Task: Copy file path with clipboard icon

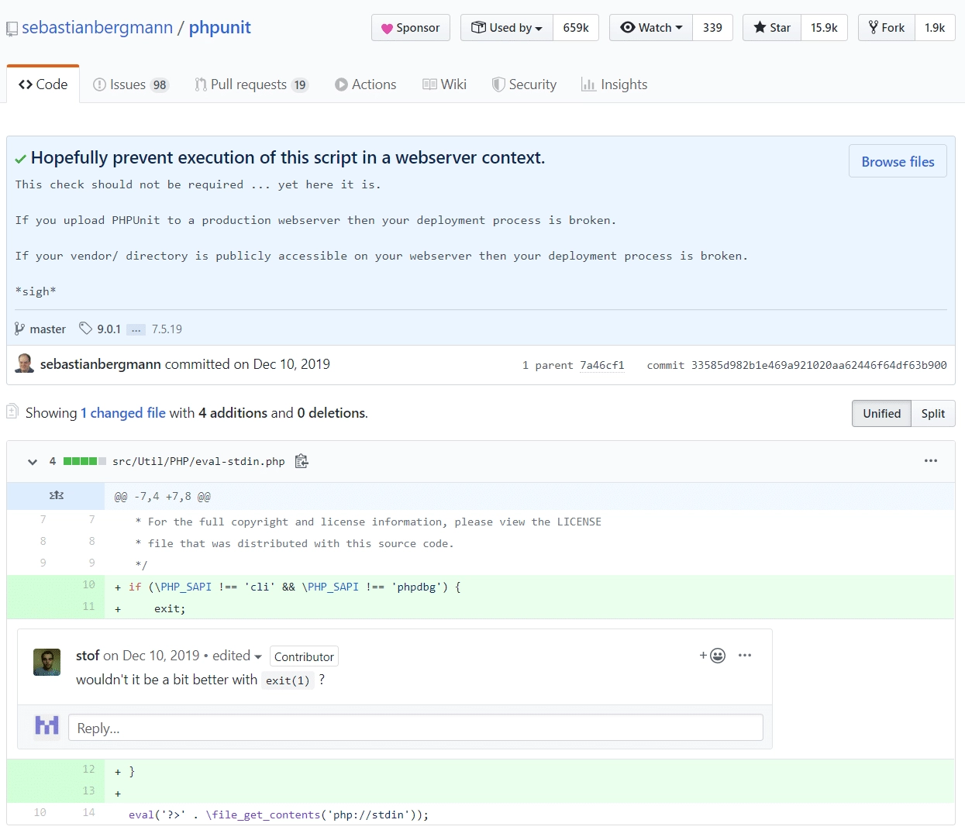Action: click(x=302, y=461)
